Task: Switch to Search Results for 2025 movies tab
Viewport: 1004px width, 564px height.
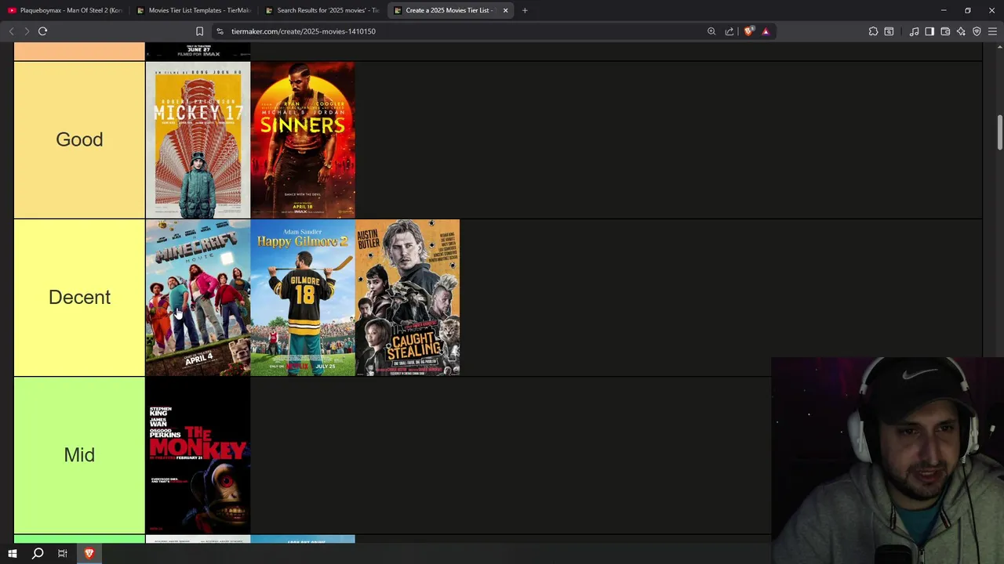Action: click(x=322, y=10)
